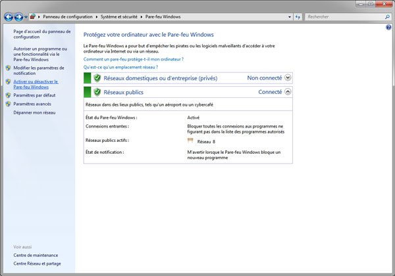Image resolution: width=395 pixels, height=276 pixels.
Task: Expand private networks section with chevron
Action: (288, 78)
